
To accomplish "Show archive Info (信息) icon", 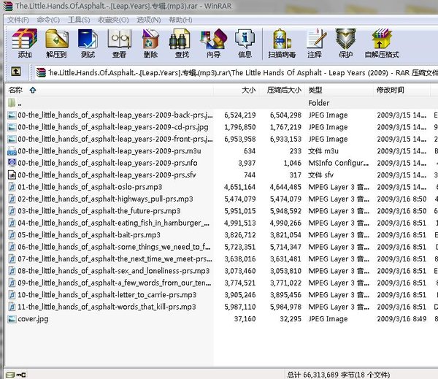I will 245,43.
